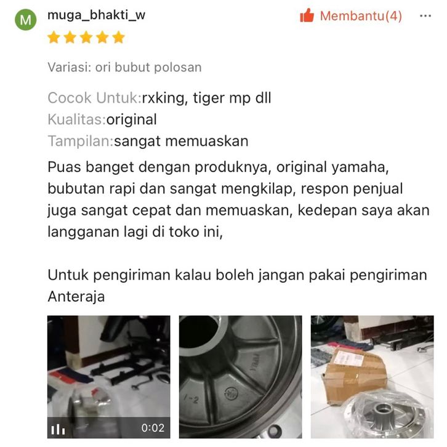
Task: Select the Cocok Untuk rxking line
Action: pyautogui.click(x=159, y=98)
